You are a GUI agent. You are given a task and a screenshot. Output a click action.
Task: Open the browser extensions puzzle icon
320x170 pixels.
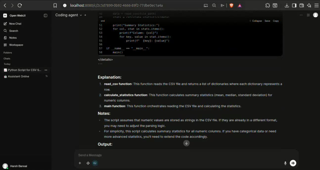[268, 5]
